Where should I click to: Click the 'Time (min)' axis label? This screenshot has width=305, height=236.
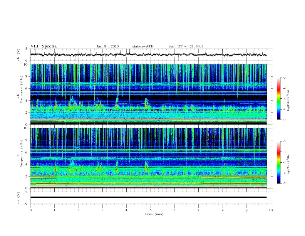[154, 214]
